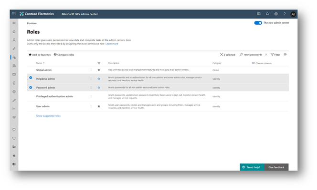
Task: Open the Helpdesk admin role name
Action: (x=45, y=79)
